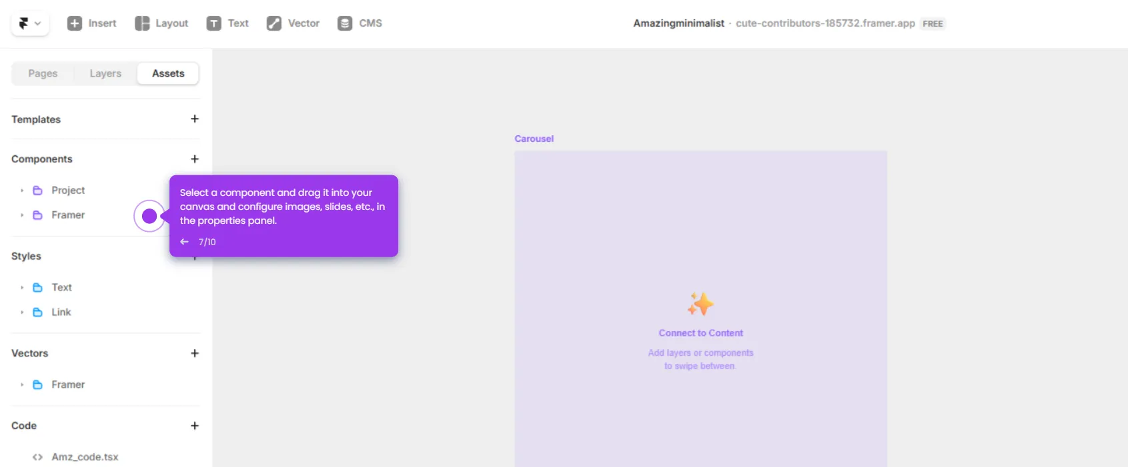
Task: Expand the Framer components folder arrow
Action: 22,215
